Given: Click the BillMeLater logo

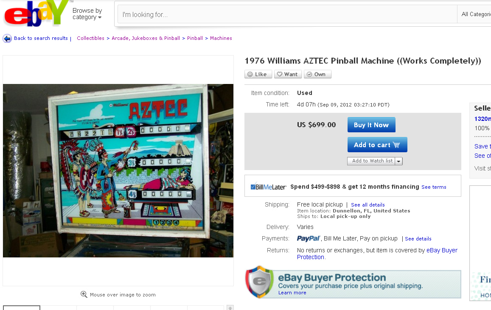Looking at the screenshot, I should [268, 187].
